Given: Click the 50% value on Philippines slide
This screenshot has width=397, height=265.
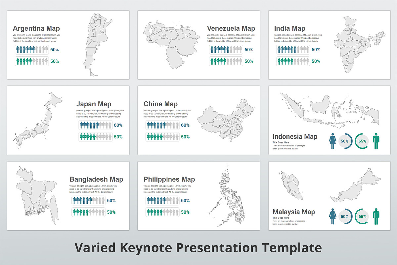Looking at the screenshot, I should coord(185,212).
